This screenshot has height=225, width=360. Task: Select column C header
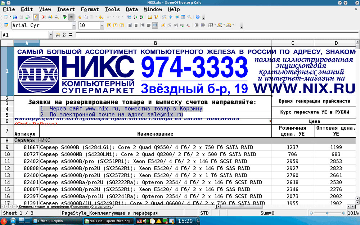[293, 43]
